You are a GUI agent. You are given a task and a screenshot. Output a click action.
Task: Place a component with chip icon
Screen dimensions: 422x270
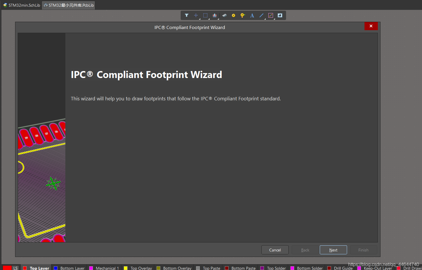(224, 15)
